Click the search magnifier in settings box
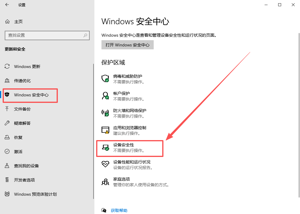300x214 pixels. click(85, 35)
